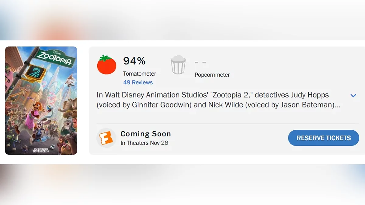Click the Coming Soon heading
The width and height of the screenshot is (365, 205).
coord(145,134)
